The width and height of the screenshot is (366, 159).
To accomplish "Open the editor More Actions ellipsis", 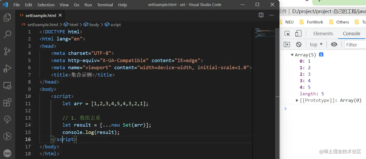I will click(x=271, y=15).
